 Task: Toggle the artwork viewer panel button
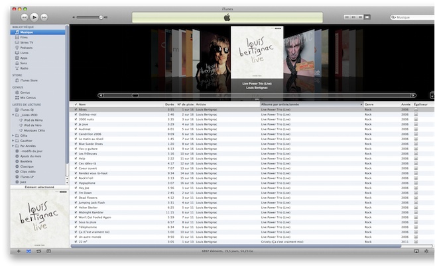[48, 251]
